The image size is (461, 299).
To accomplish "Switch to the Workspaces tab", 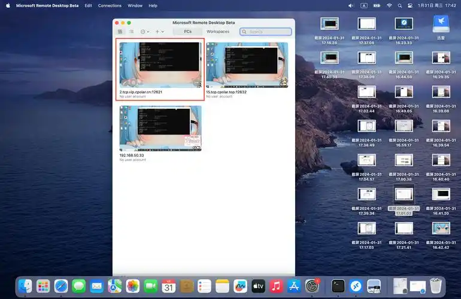I will 218,32.
